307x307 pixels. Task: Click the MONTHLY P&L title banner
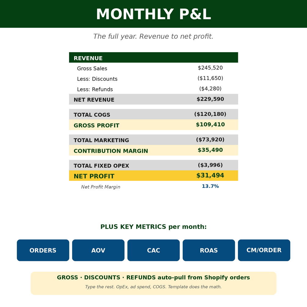pyautogui.click(x=153, y=14)
